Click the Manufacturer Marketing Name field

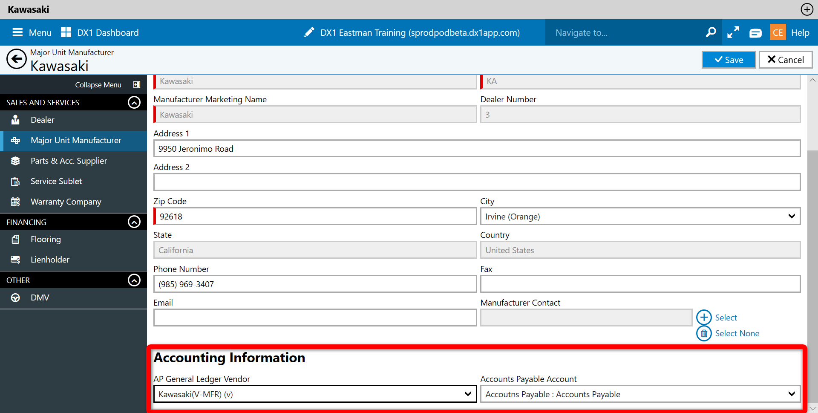tap(315, 115)
